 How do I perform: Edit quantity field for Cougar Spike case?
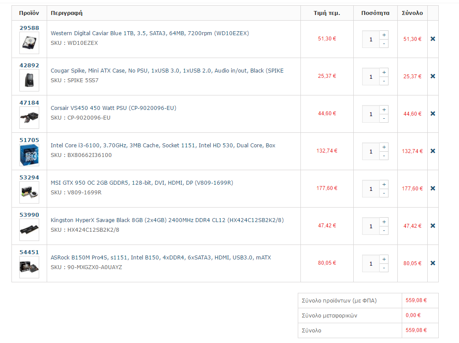pos(371,77)
